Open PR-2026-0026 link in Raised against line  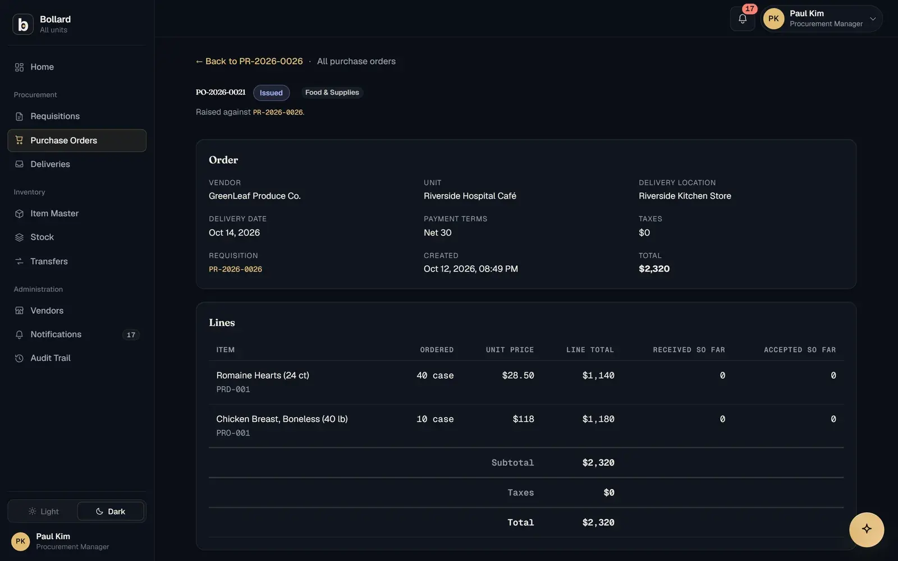[x=278, y=112]
